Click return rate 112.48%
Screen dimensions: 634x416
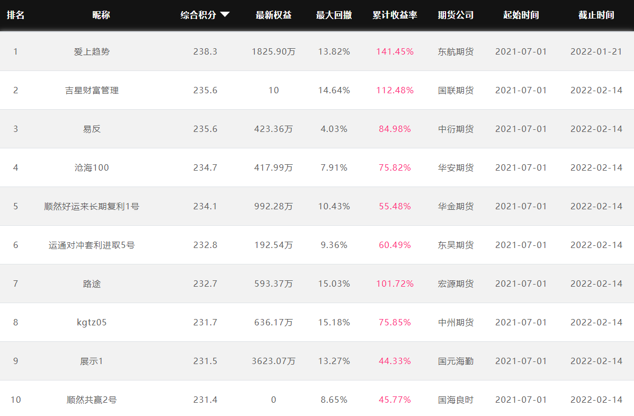tap(395, 90)
